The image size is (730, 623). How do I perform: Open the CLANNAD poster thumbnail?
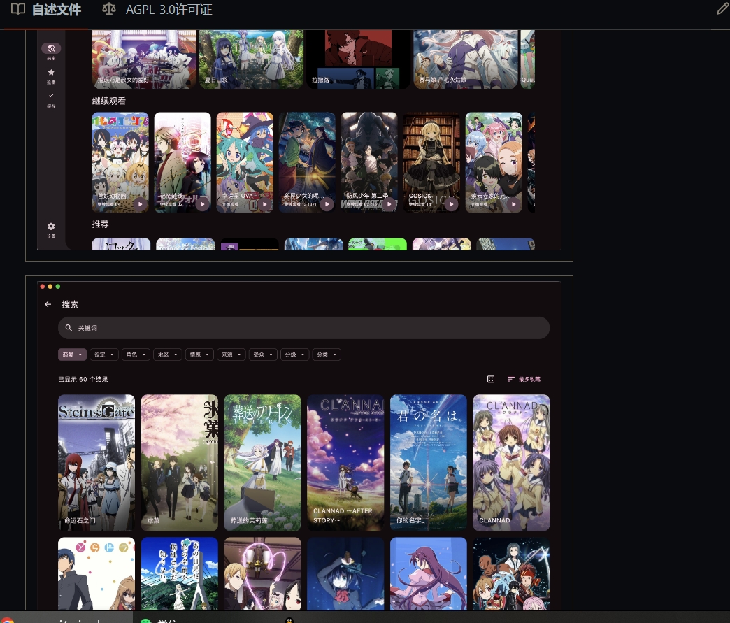(x=511, y=462)
